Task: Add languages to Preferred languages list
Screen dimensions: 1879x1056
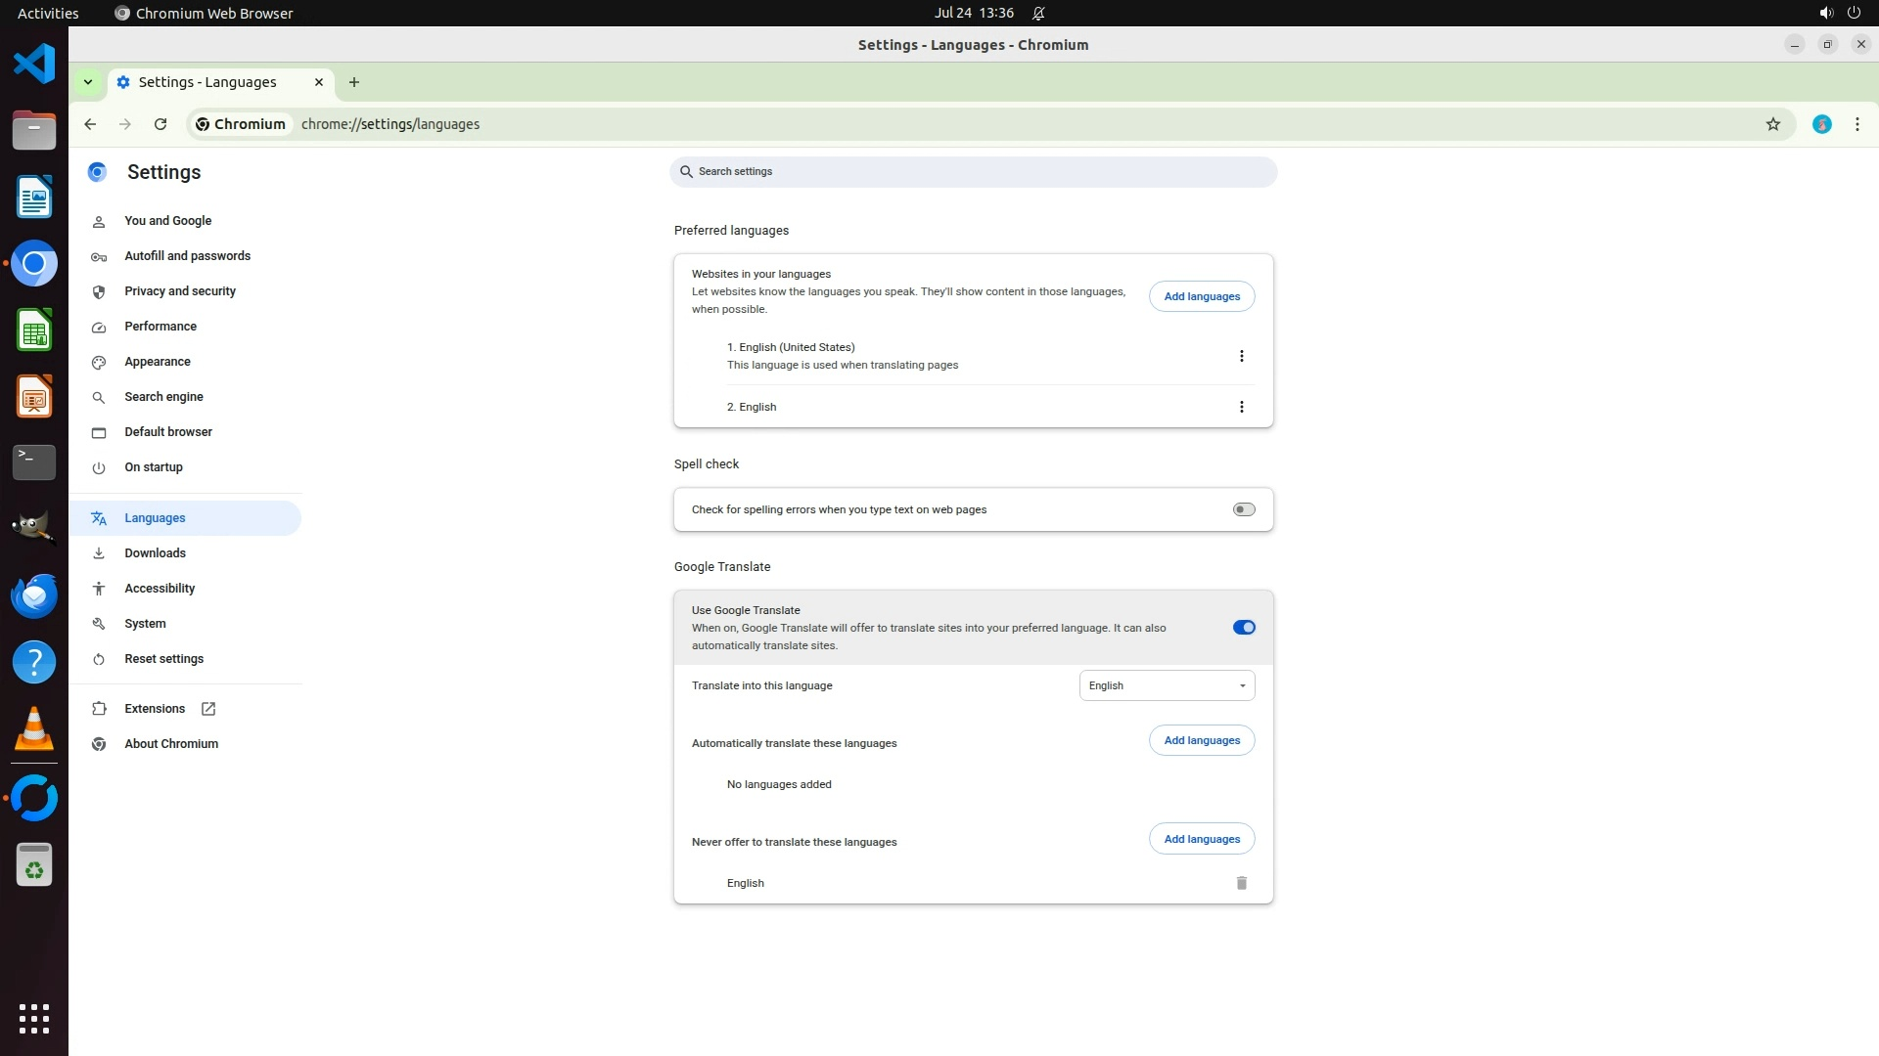Action: [x=1201, y=296]
